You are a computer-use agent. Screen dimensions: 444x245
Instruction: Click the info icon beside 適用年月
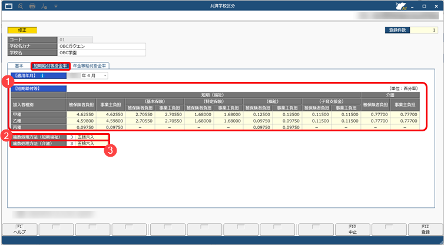coord(42,75)
